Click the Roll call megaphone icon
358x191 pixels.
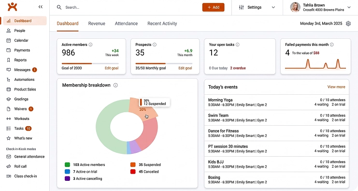tap(8, 166)
